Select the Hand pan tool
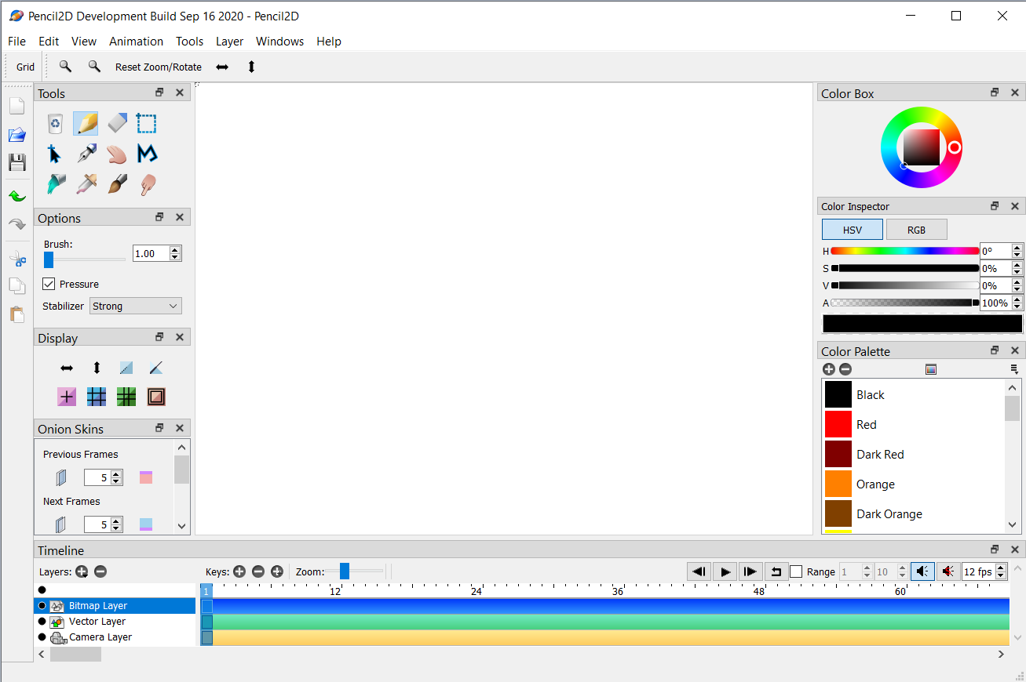Image resolution: width=1026 pixels, height=682 pixels. (116, 154)
